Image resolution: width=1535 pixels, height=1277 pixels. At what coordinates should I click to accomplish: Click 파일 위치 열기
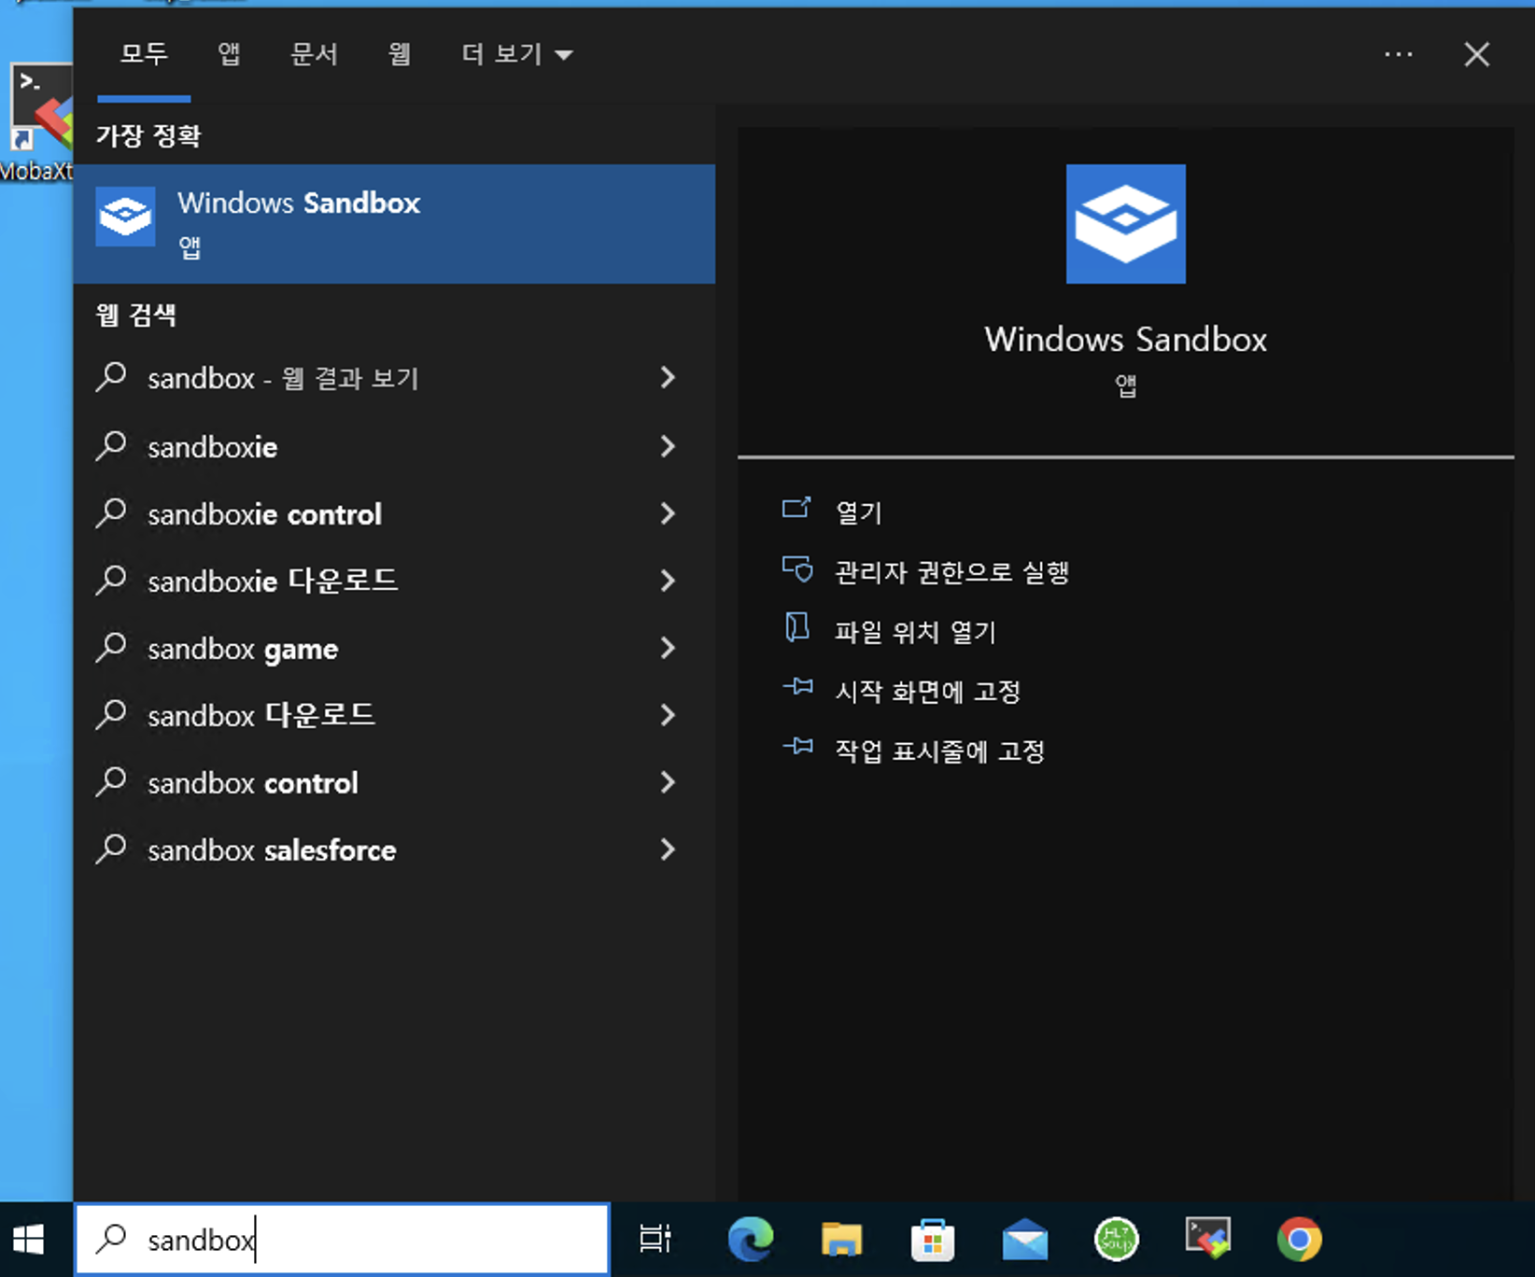(915, 632)
